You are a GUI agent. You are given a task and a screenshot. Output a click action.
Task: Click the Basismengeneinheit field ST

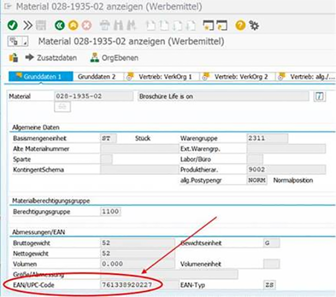click(x=108, y=138)
